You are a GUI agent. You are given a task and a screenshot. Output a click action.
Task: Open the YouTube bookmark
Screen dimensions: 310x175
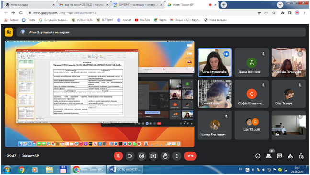coord(143,20)
